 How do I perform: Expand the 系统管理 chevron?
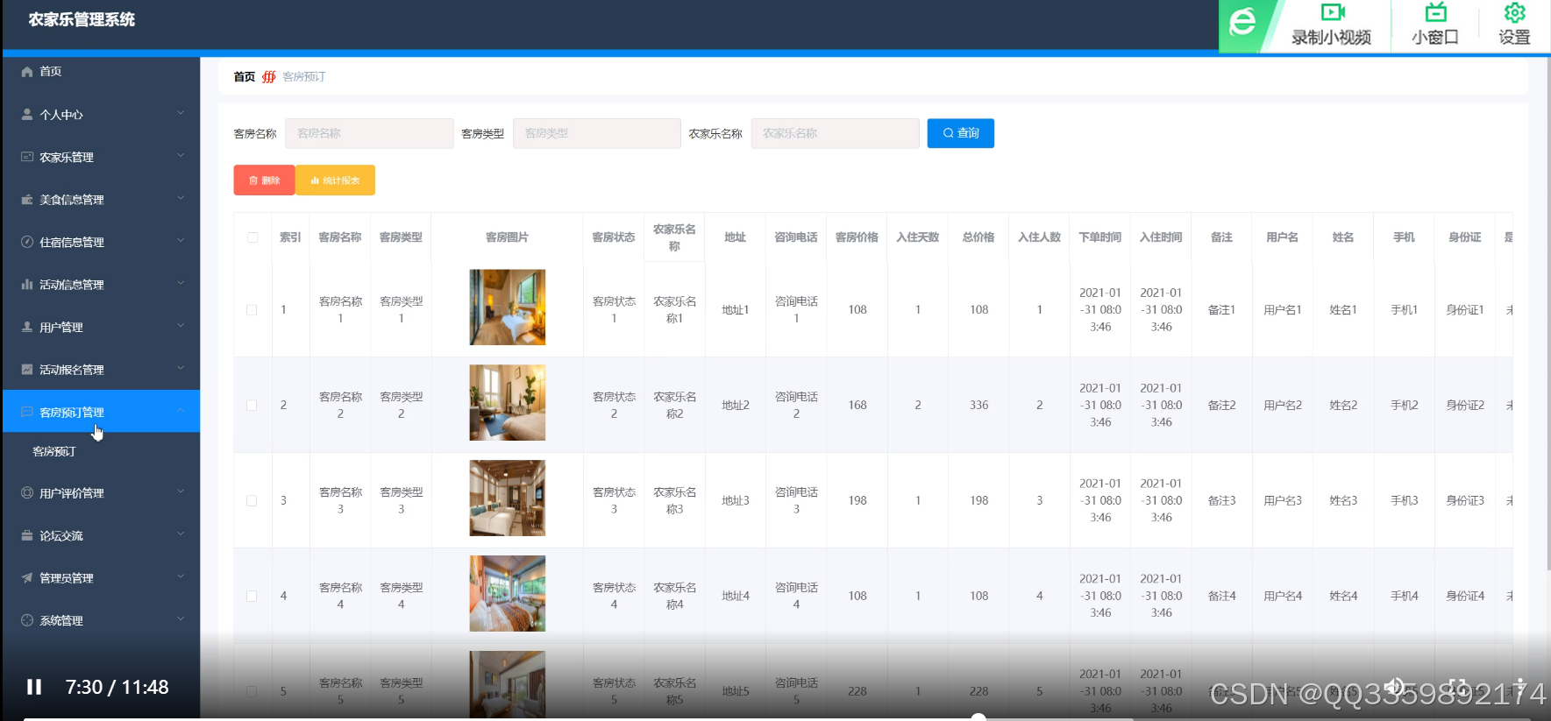[181, 619]
